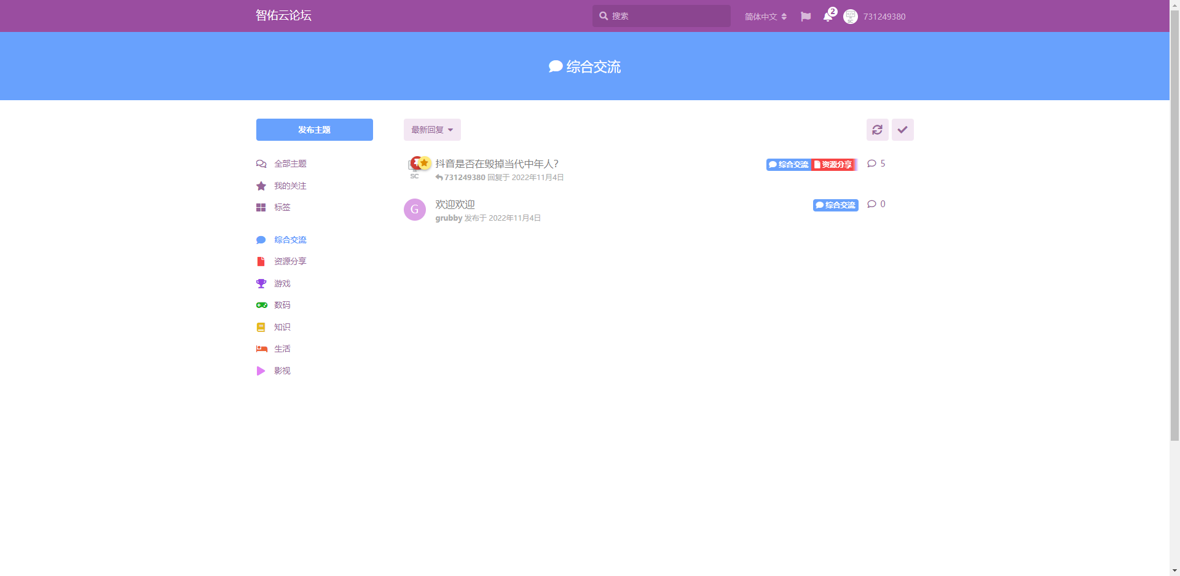This screenshot has height=576, width=1180.
Task: Open the 影视 category in sidebar
Action: [x=282, y=371]
